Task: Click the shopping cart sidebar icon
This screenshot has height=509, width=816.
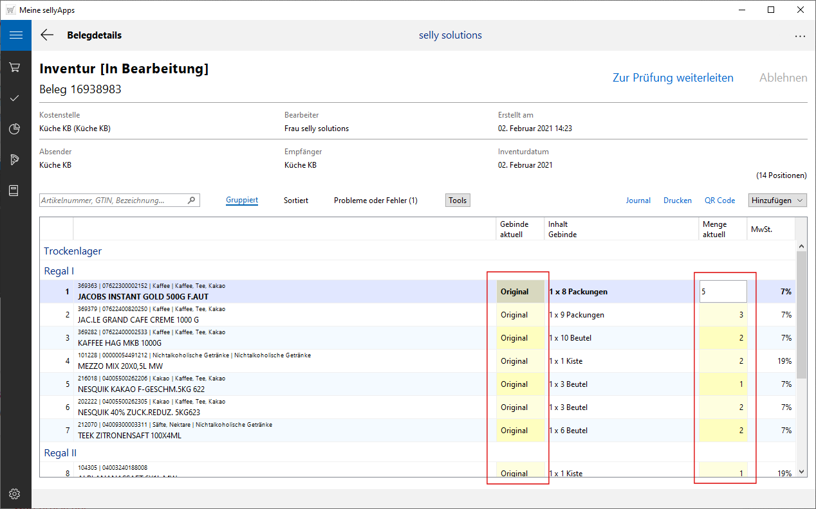Action: coord(15,67)
